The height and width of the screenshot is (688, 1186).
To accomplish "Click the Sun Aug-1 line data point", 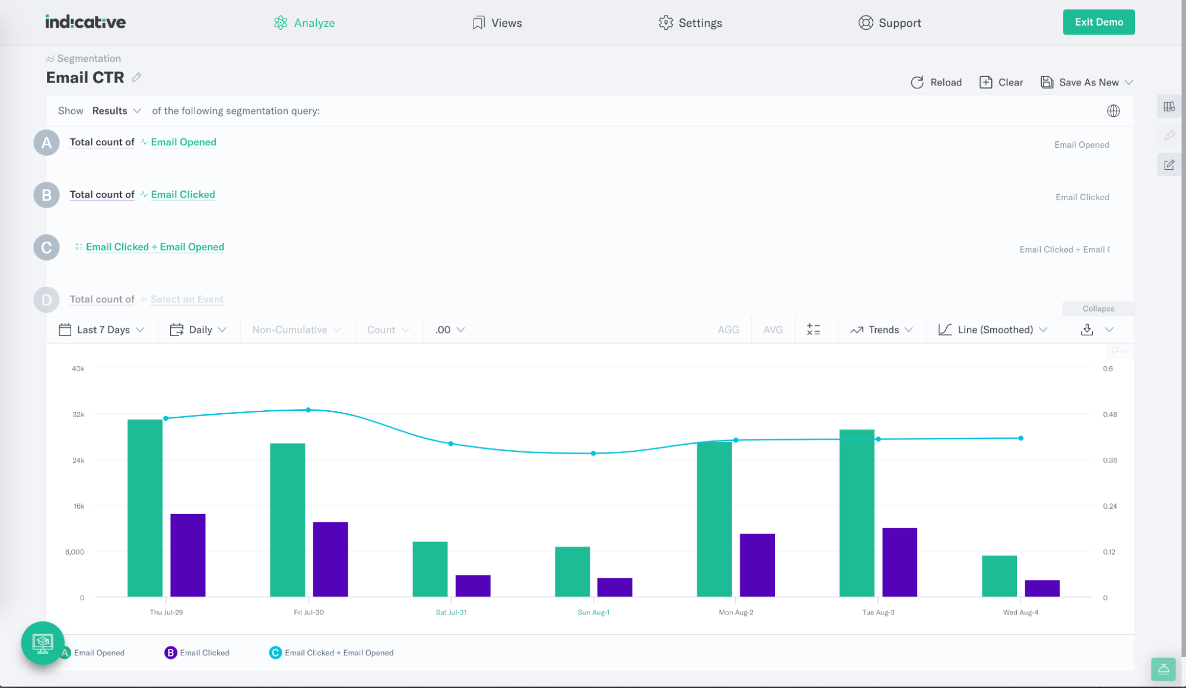I will coord(593,454).
